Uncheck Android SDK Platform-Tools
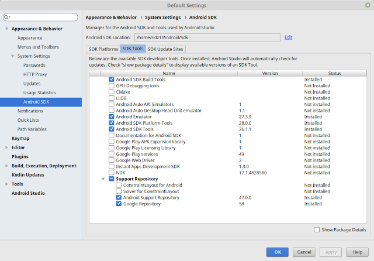The image size is (374, 261). (112, 123)
